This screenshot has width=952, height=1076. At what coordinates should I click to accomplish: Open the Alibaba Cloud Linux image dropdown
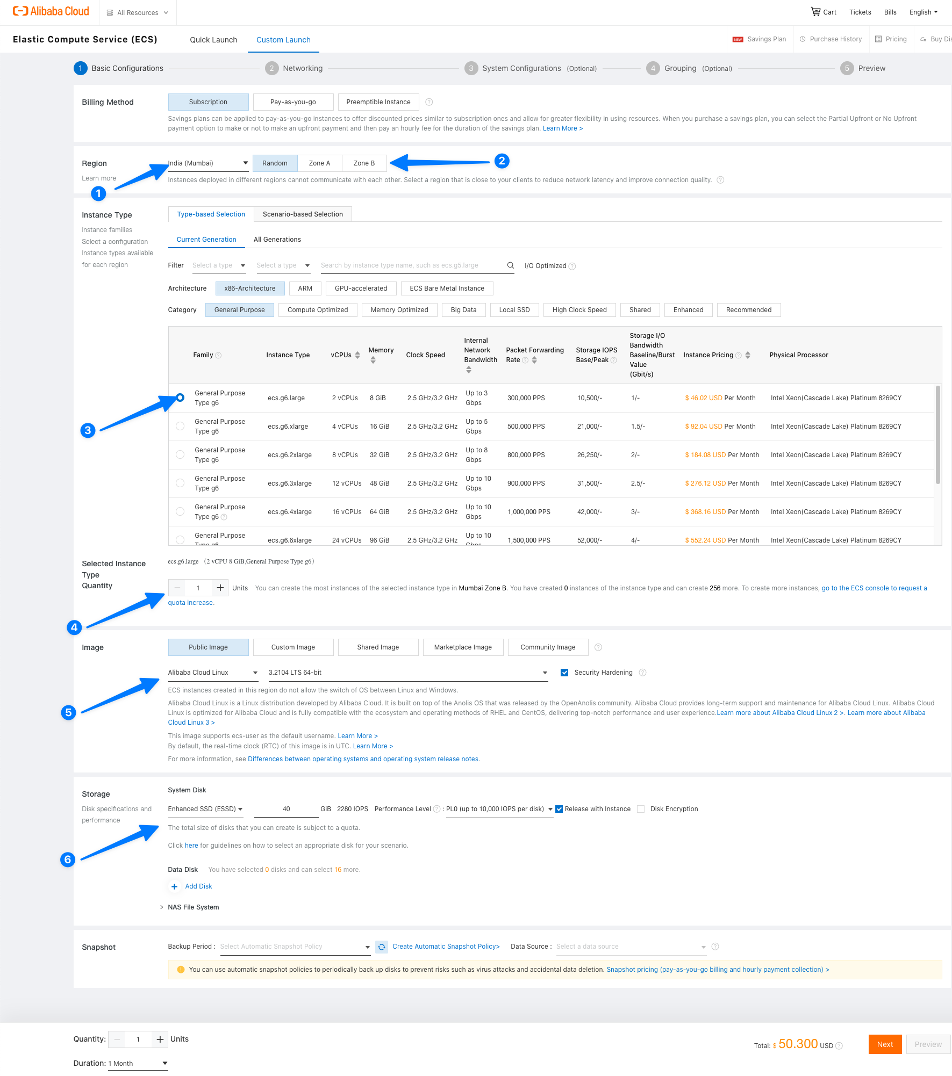(213, 673)
